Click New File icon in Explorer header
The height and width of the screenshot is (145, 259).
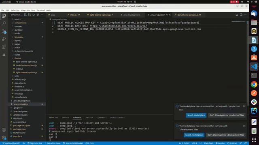tap(25, 15)
